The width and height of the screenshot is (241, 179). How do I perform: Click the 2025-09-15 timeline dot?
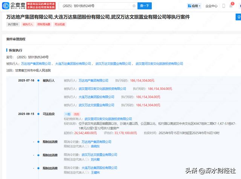click(38, 113)
